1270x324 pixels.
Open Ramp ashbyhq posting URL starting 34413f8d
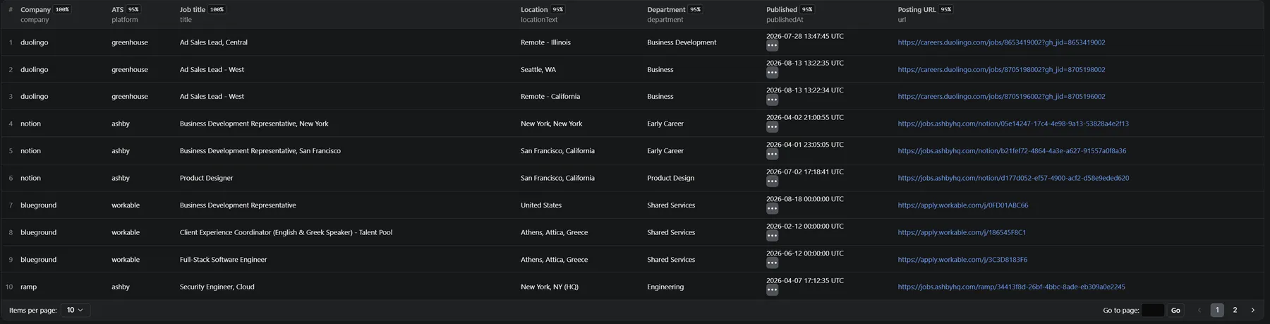[1011, 287]
